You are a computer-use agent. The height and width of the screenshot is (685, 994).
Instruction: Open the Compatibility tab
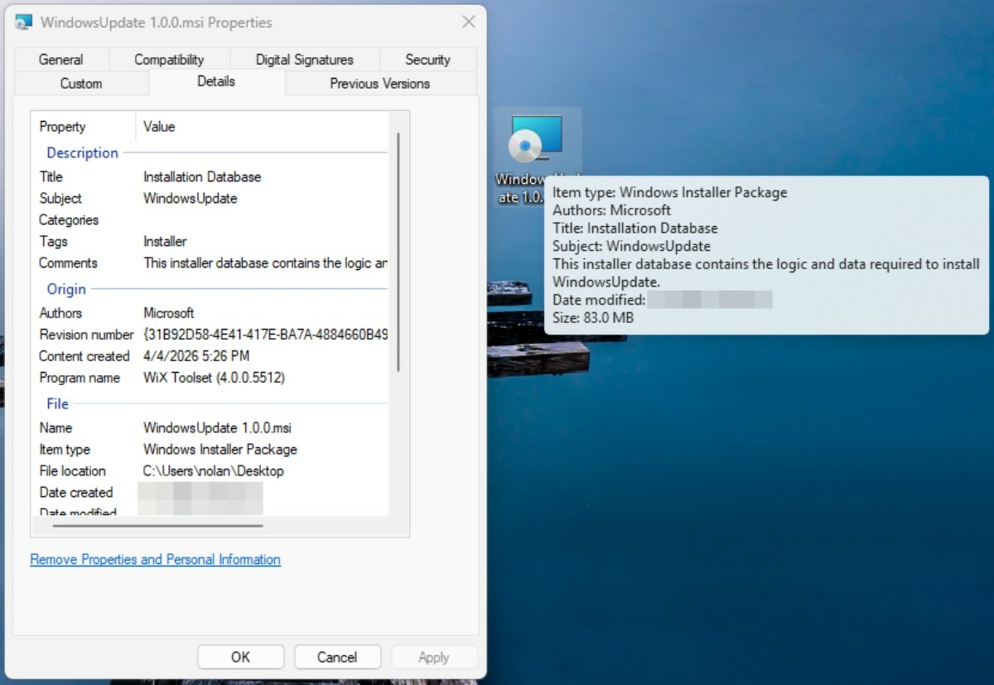pos(169,59)
